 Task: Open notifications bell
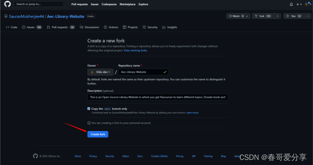[x=291, y=4]
